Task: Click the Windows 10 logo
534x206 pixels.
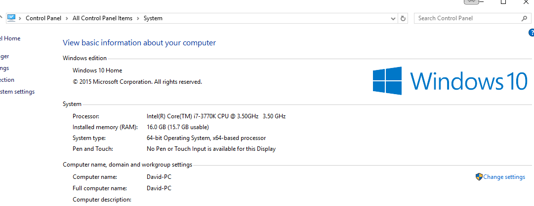Action: tap(450, 80)
